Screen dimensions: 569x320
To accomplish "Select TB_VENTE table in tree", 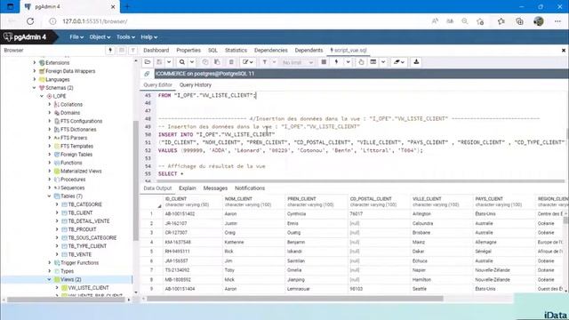I will click(x=79, y=254).
